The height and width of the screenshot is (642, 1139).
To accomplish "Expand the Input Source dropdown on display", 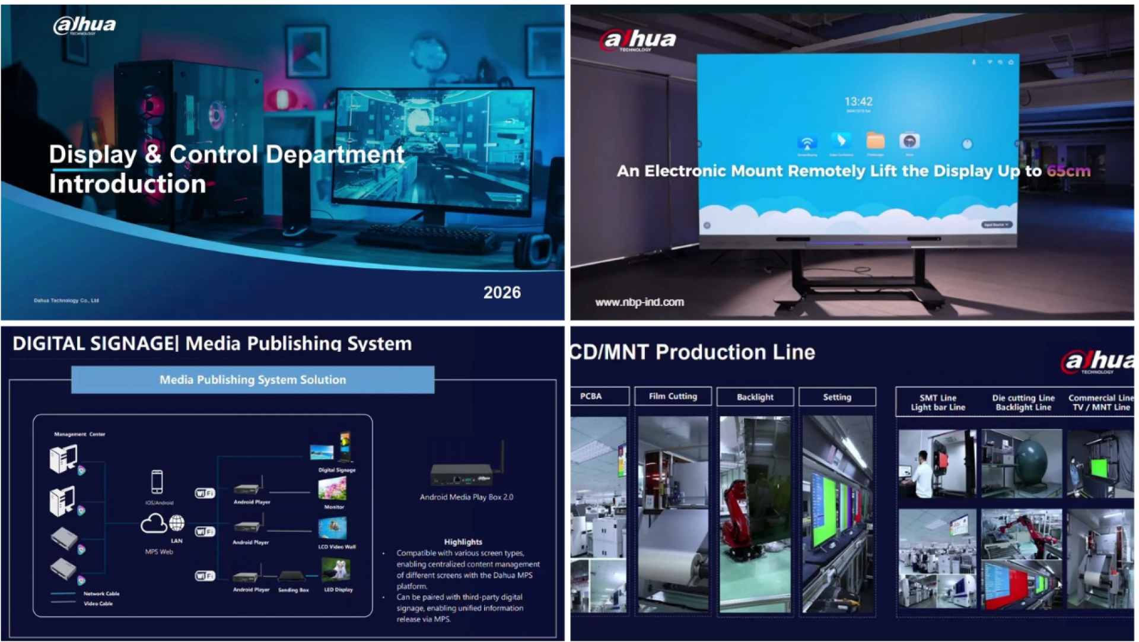I will tap(996, 225).
